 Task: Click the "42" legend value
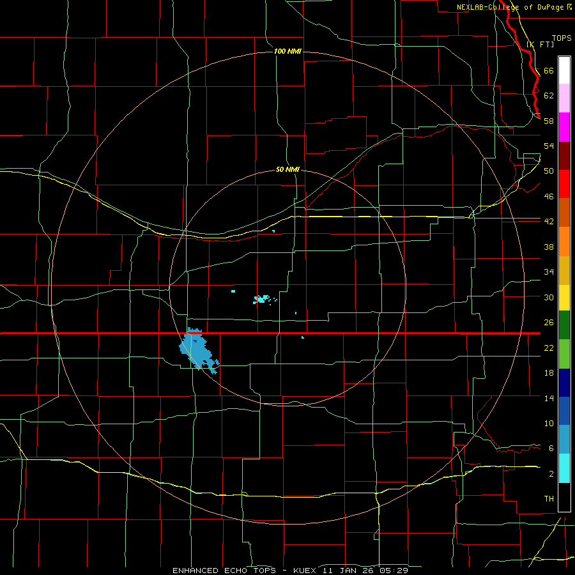[549, 222]
